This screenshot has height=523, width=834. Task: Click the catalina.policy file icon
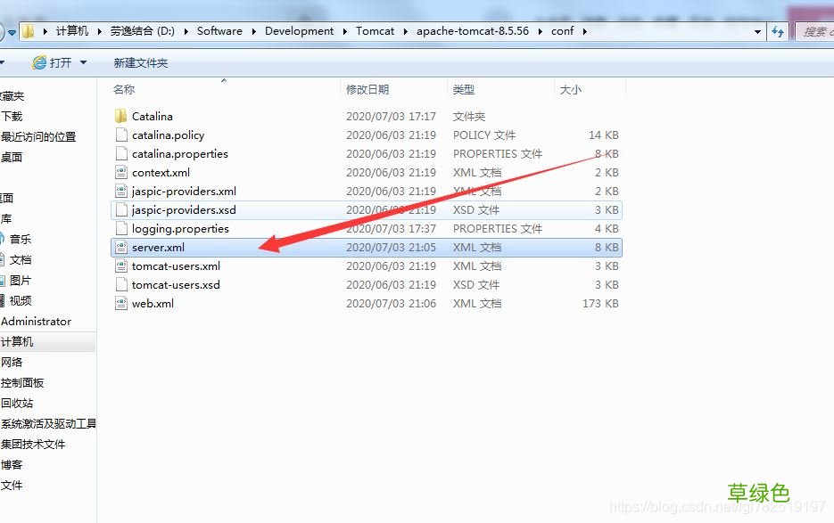pos(121,135)
